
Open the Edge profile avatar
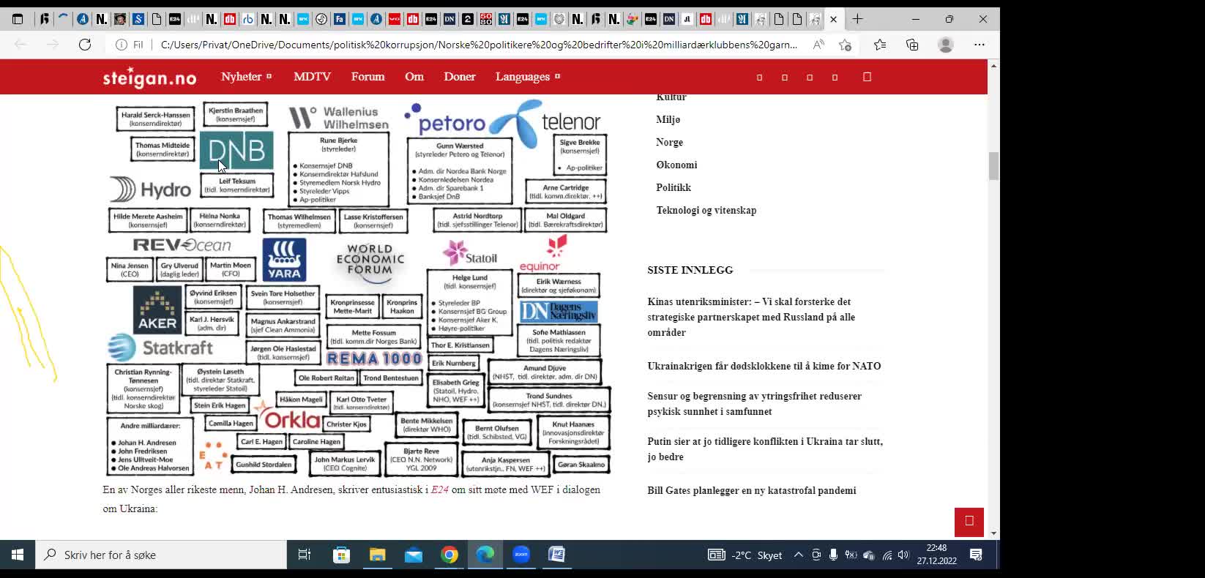pyautogui.click(x=946, y=45)
